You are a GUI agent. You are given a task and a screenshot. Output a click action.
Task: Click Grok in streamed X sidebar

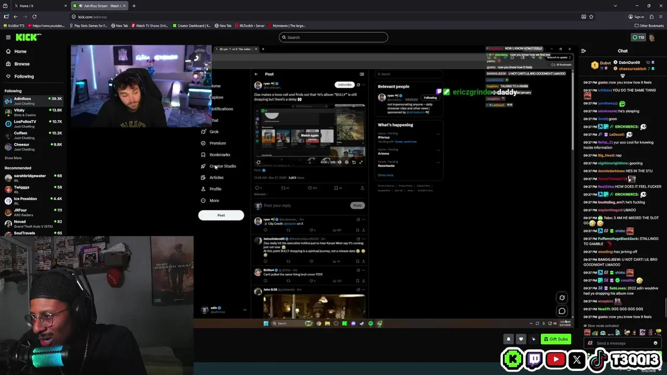coord(211,132)
